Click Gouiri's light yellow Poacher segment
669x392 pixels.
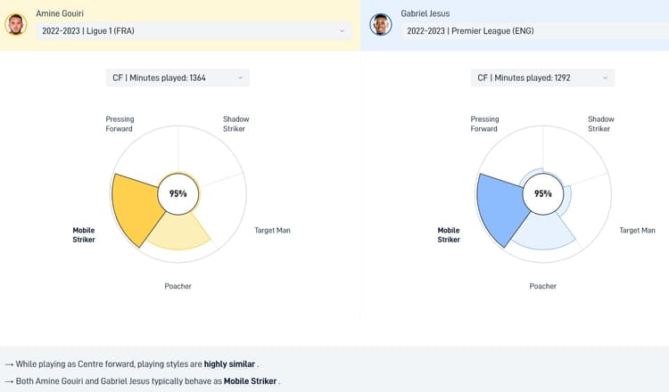(x=181, y=232)
